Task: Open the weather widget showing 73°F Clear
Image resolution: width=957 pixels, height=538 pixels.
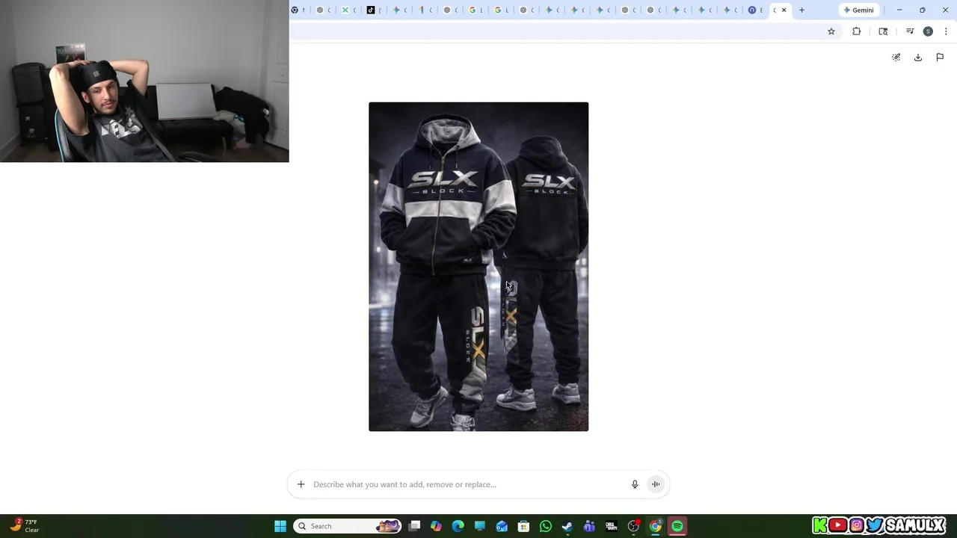Action: click(24, 526)
